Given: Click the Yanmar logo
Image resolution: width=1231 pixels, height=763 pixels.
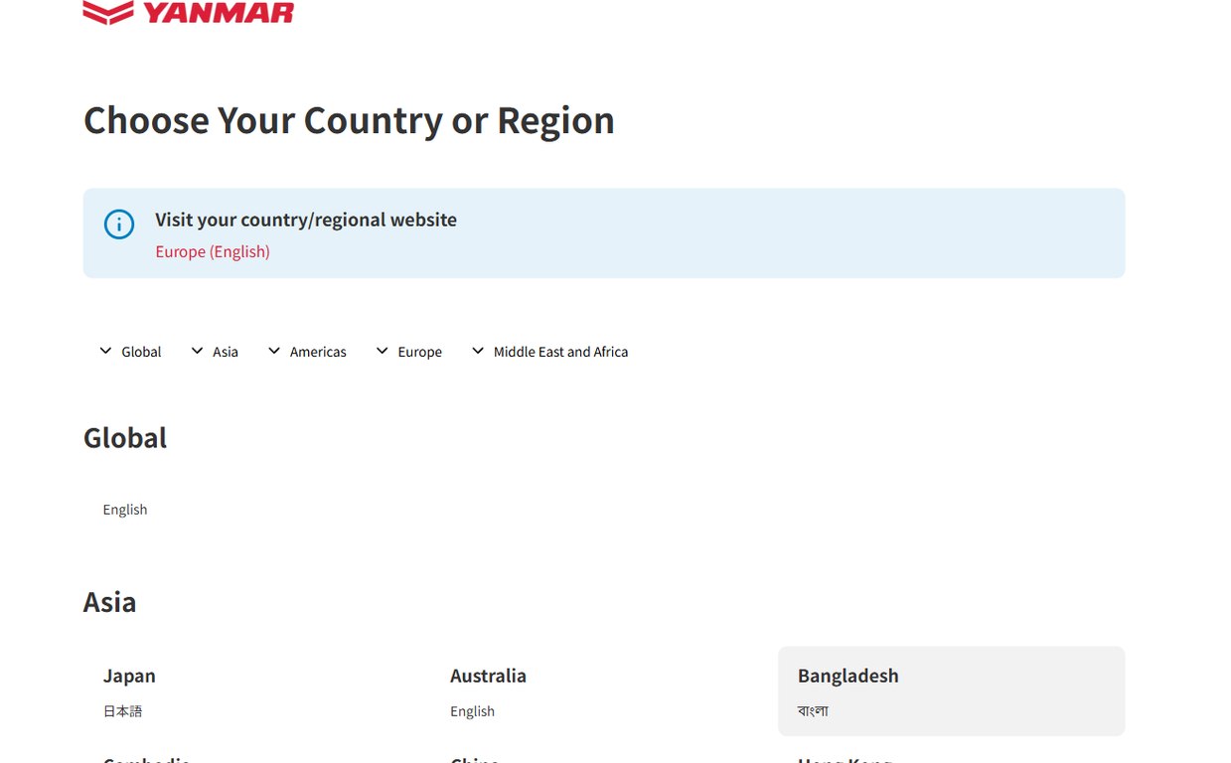Looking at the screenshot, I should tap(189, 12).
